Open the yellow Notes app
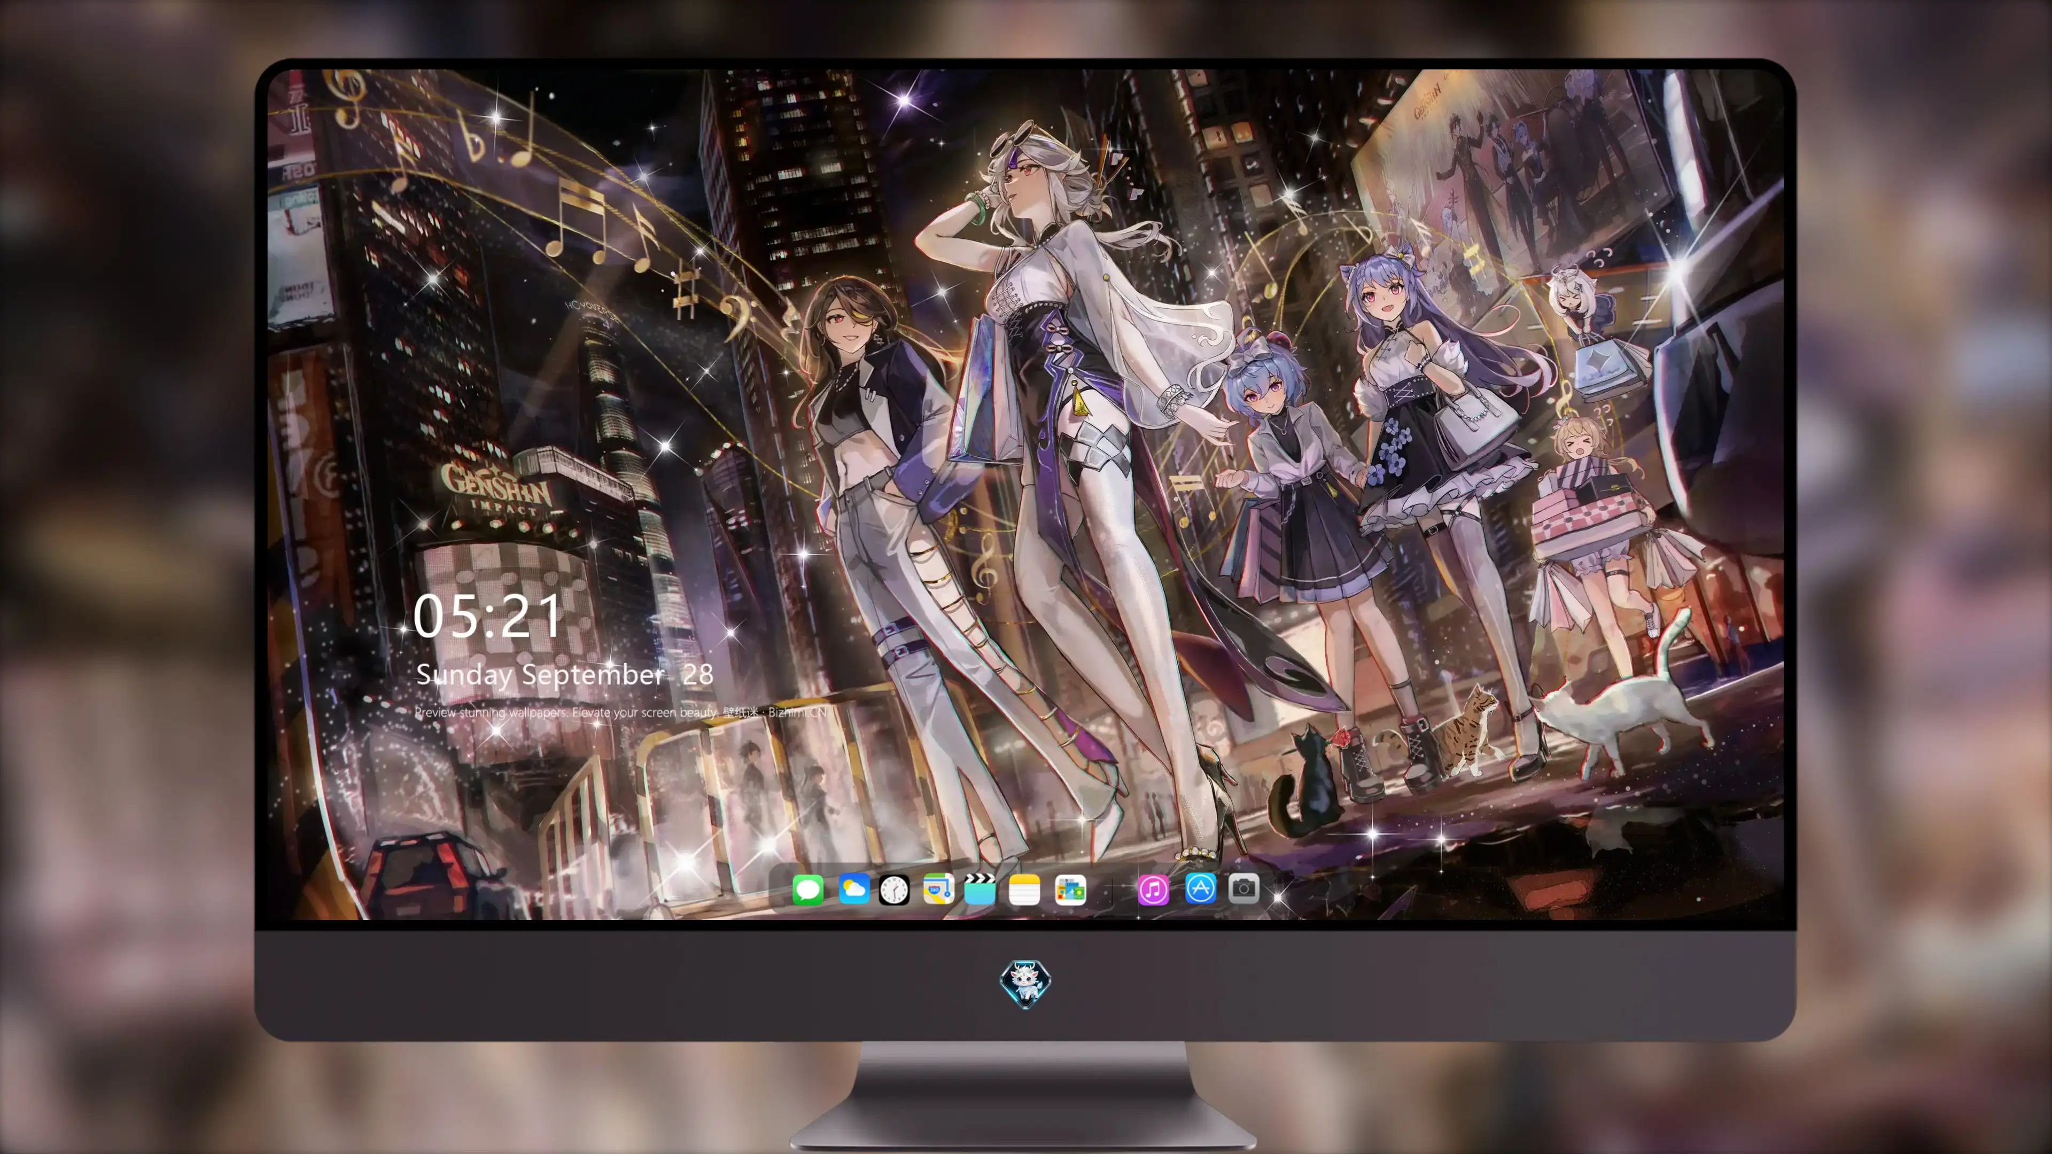The image size is (2052, 1154). (x=1024, y=890)
